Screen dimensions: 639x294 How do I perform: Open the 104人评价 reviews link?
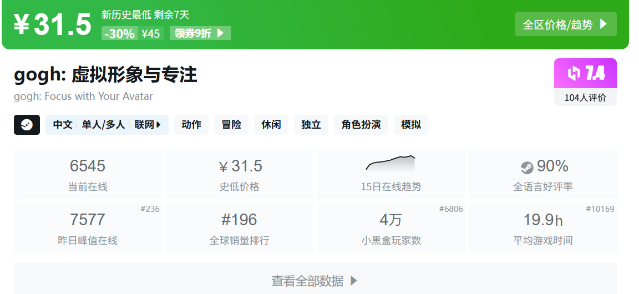click(x=585, y=98)
